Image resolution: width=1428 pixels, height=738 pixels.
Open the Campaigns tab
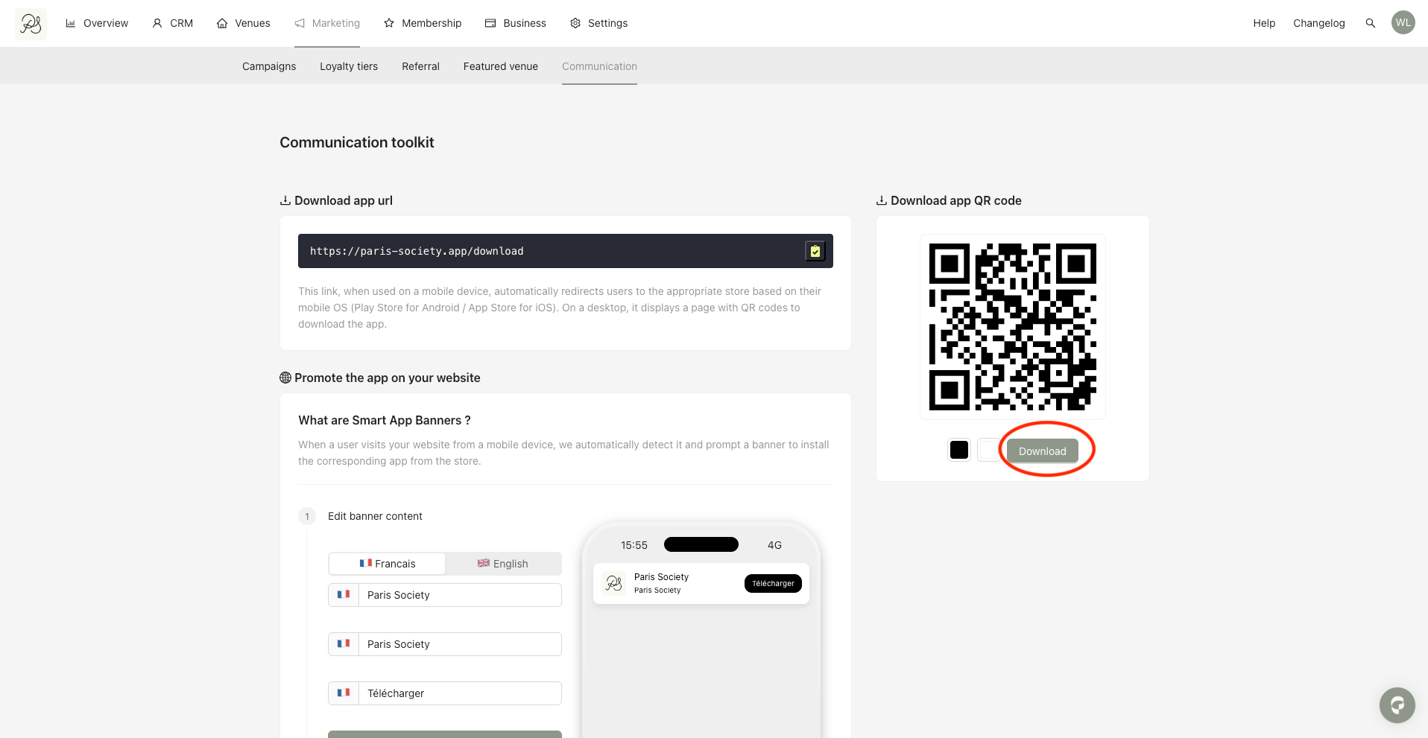tap(269, 66)
